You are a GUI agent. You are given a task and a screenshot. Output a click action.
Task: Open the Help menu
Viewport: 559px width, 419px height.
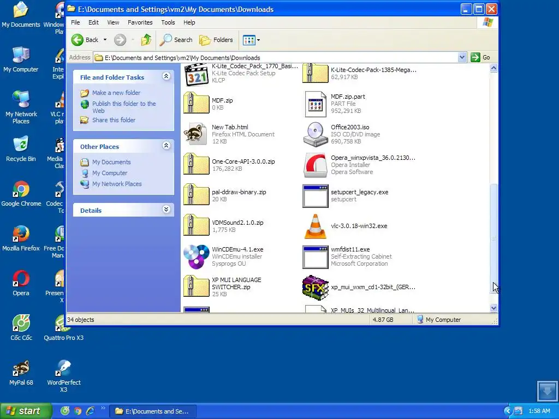tap(189, 22)
